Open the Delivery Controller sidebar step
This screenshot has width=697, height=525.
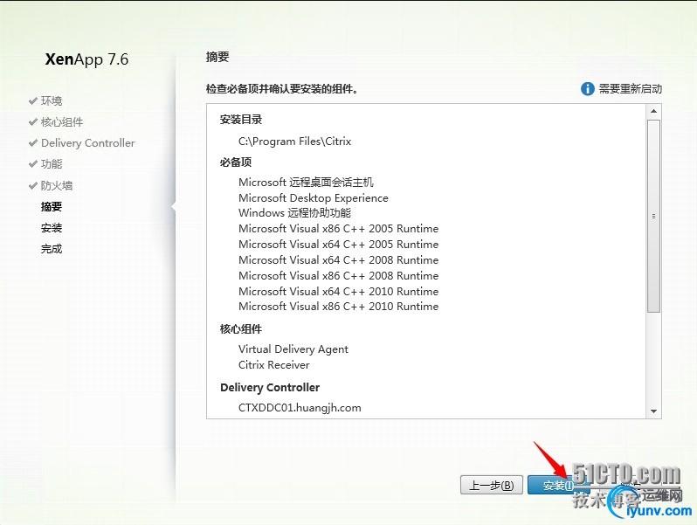click(x=87, y=143)
